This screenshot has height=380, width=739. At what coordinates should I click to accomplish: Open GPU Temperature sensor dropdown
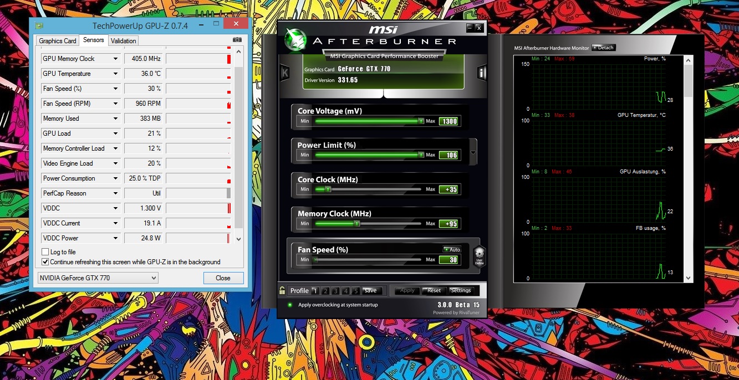(116, 74)
